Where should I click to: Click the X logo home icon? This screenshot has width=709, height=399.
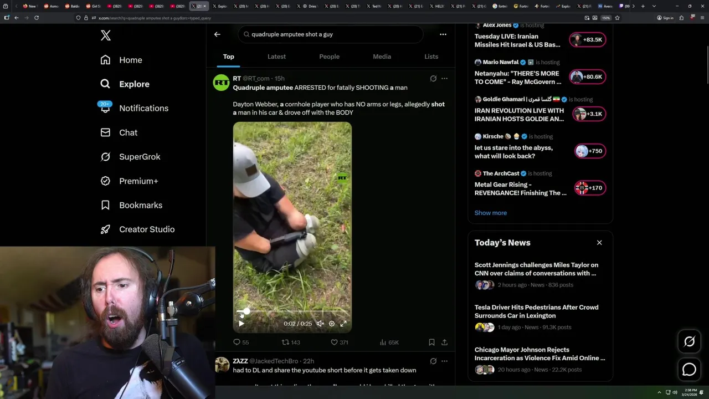point(106,36)
